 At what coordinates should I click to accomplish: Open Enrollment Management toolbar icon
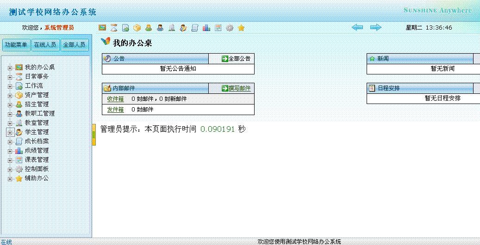coord(149,28)
